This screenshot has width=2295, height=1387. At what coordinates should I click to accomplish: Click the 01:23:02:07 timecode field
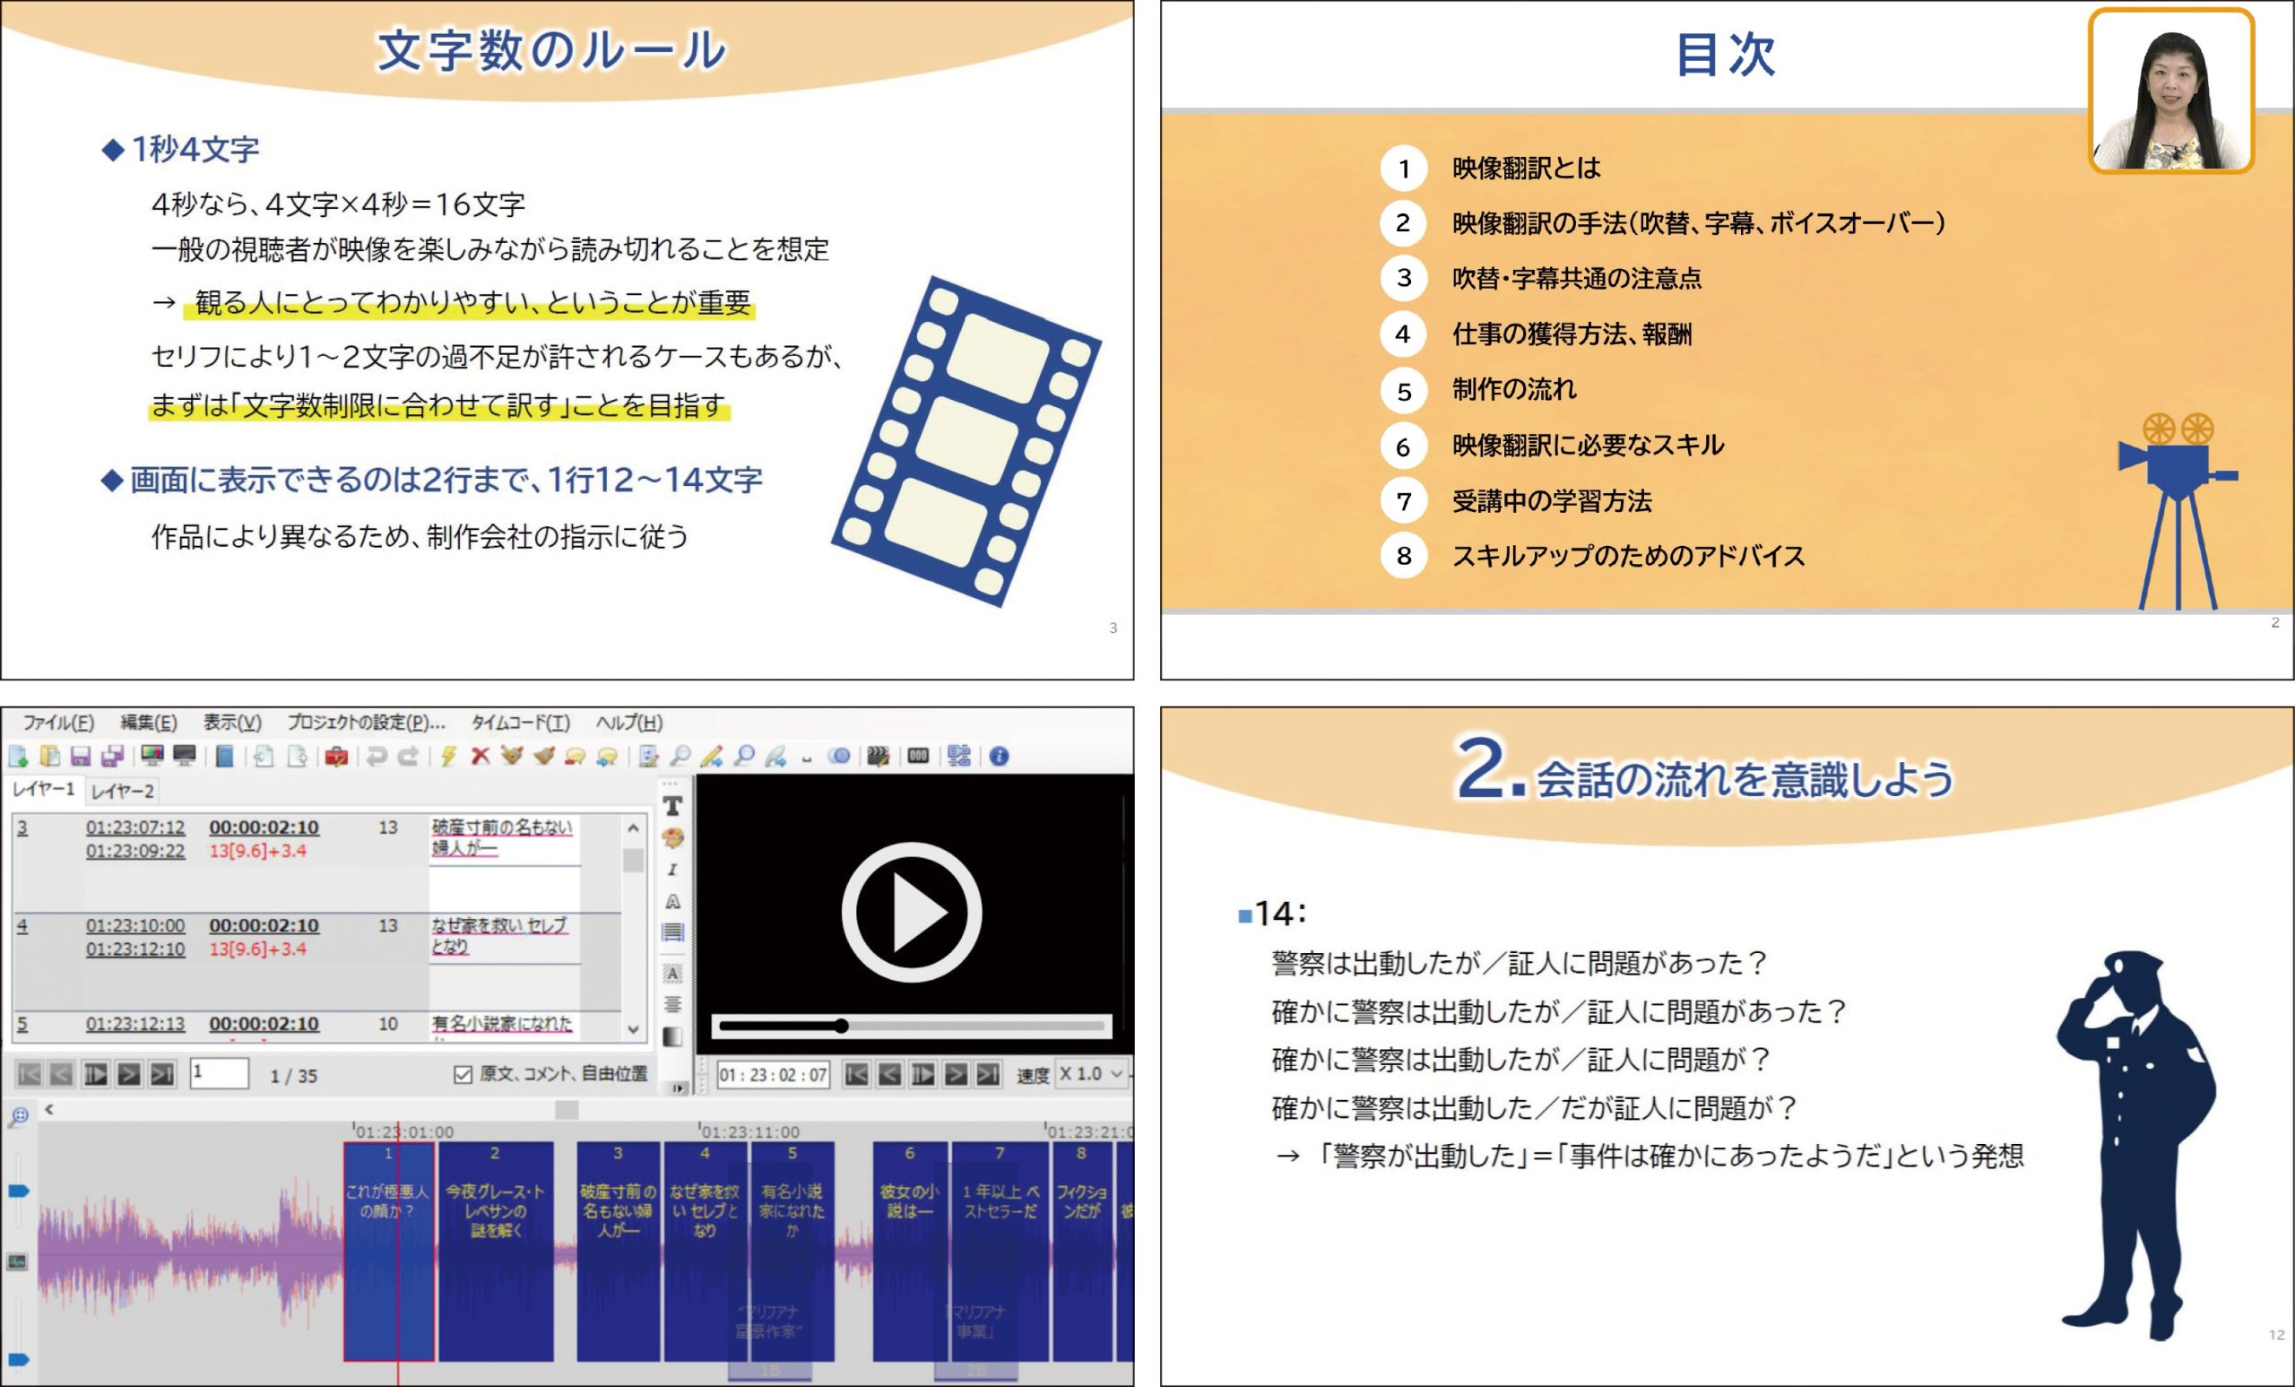tap(772, 1074)
